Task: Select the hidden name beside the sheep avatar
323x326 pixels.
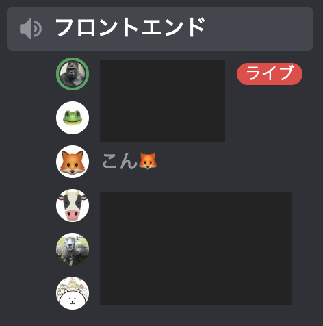Action: tap(196, 249)
